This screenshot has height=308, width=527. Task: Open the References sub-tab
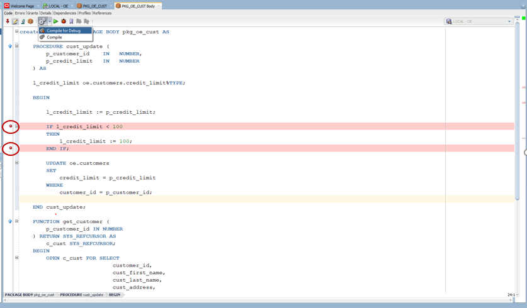pyautogui.click(x=102, y=13)
